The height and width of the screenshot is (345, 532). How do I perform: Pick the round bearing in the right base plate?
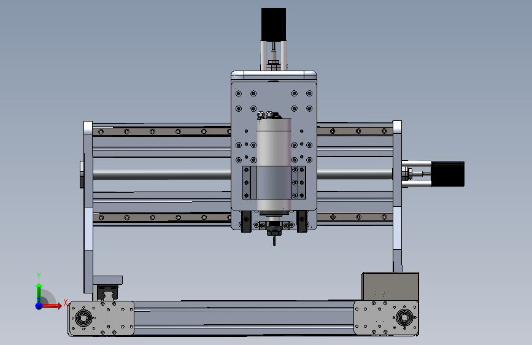[x=404, y=318]
